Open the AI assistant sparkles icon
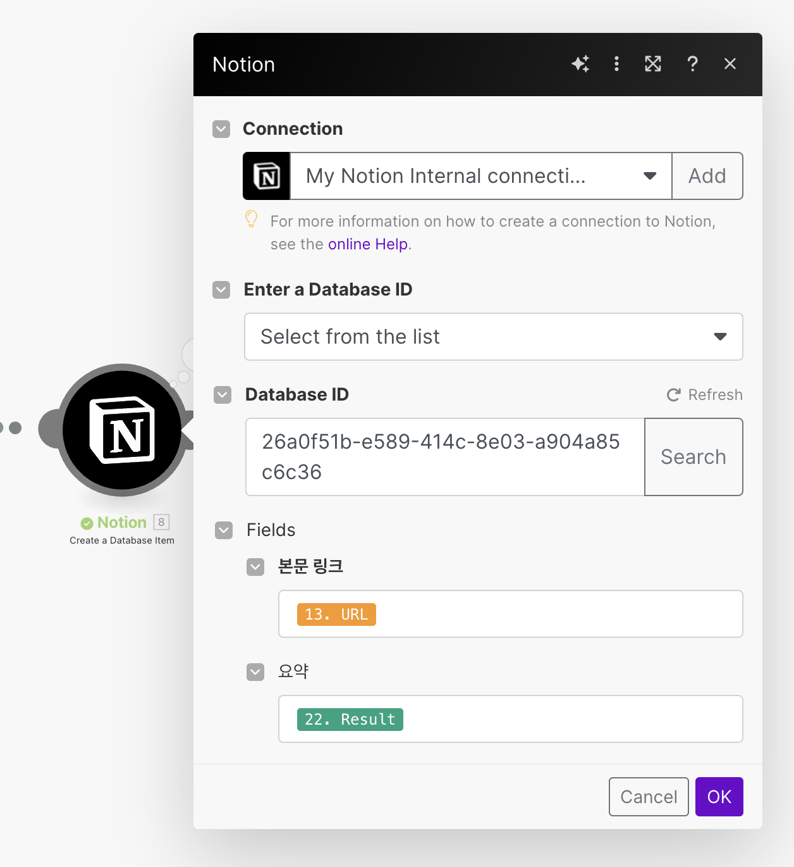This screenshot has height=867, width=794. 580,64
